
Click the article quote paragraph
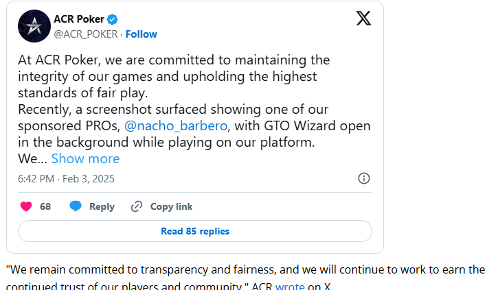(x=245, y=278)
